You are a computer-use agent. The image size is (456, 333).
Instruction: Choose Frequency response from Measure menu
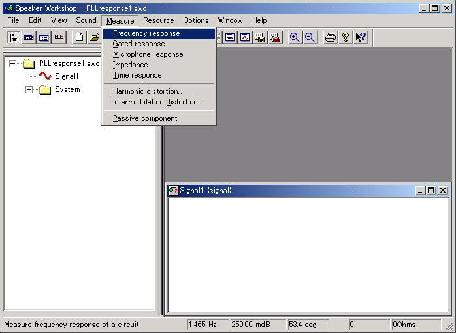tap(146, 33)
